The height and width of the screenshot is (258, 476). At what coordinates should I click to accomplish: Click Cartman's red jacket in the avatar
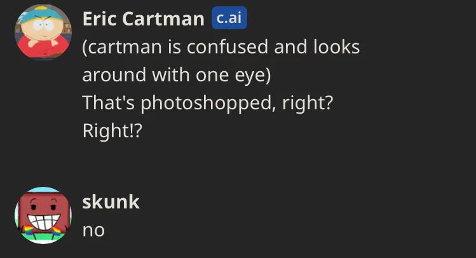(43, 48)
